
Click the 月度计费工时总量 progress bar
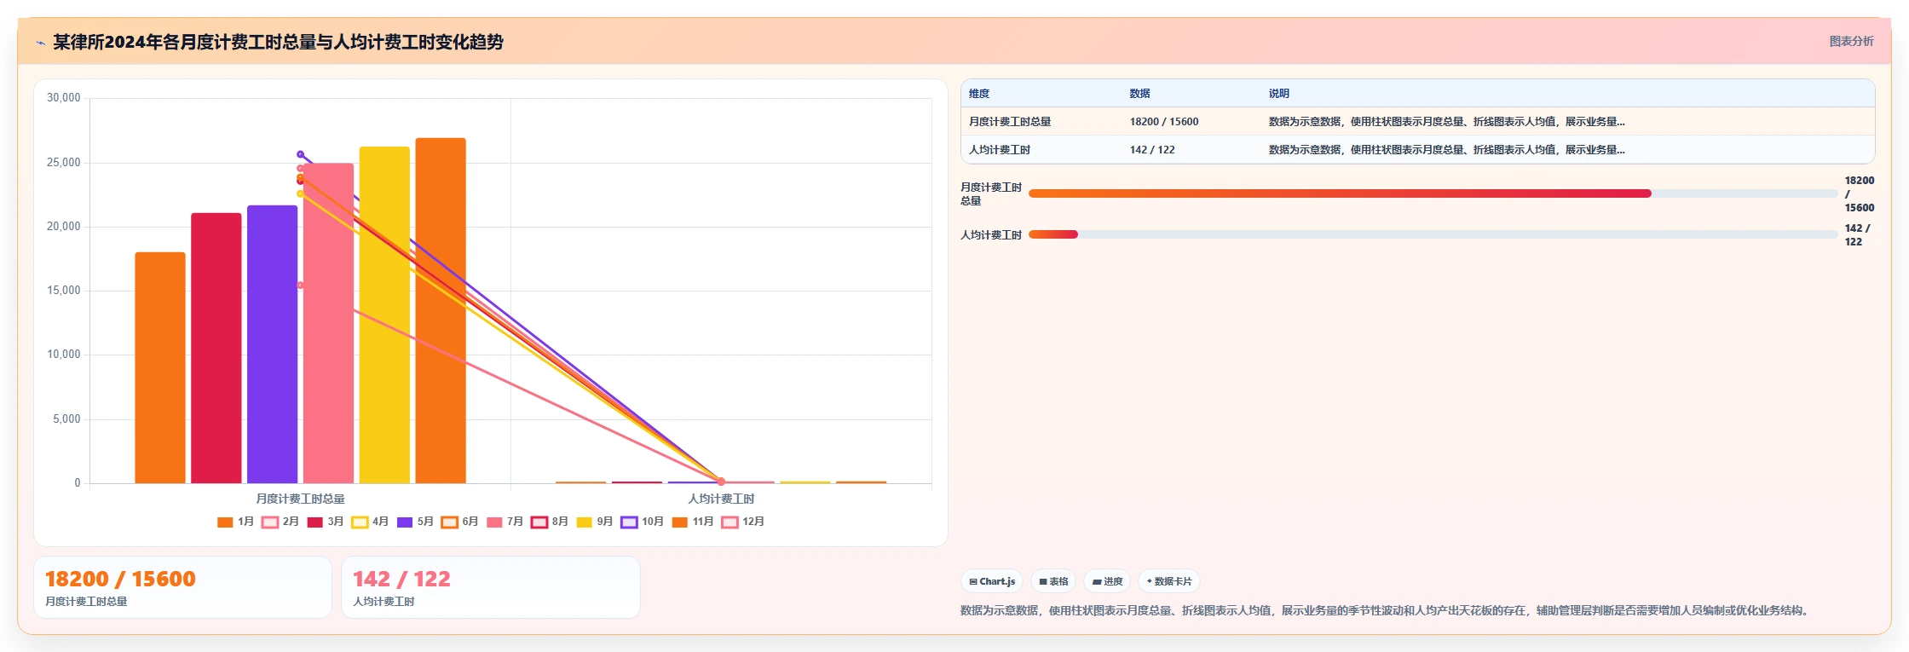[x=1433, y=193]
